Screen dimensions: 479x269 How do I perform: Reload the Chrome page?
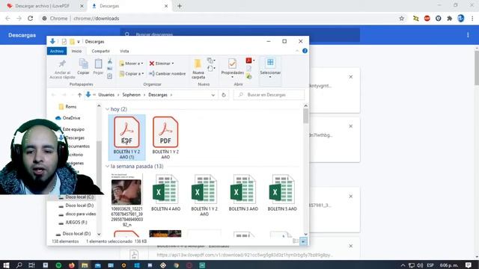[x=30, y=18]
